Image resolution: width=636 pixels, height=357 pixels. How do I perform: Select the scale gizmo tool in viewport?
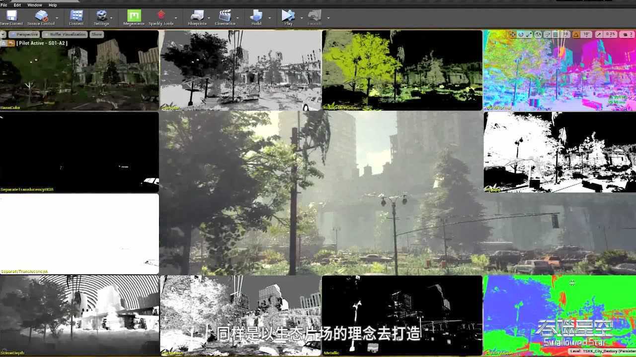coord(529,34)
